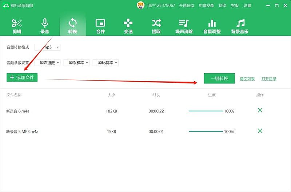Click the 一键转换 button

tap(219, 78)
